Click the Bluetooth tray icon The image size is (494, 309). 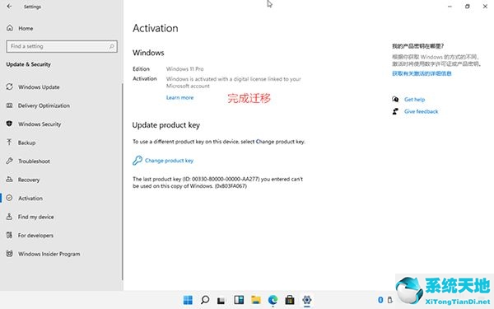[380, 300]
